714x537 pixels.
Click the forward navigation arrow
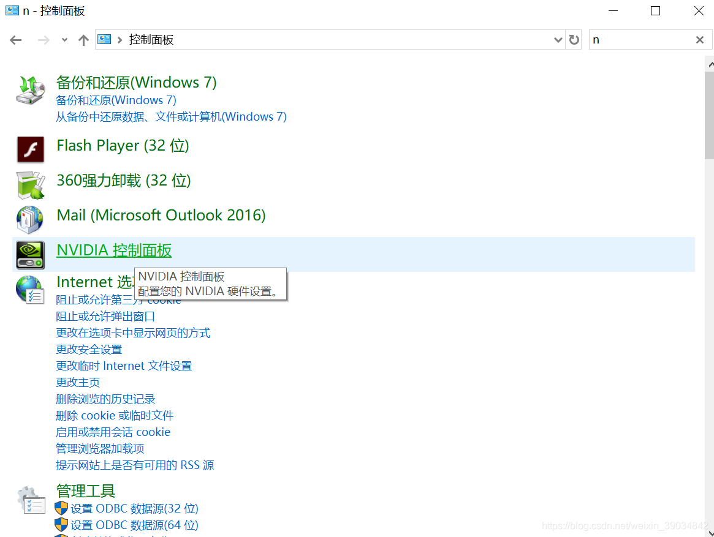(x=44, y=40)
